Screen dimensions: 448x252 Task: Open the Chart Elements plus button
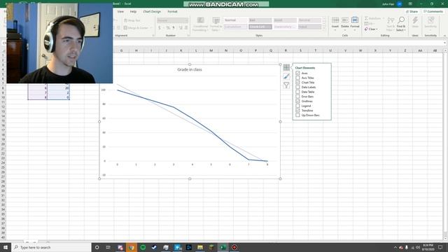[286, 67]
